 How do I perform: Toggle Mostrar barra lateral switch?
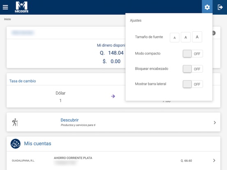[193, 84]
